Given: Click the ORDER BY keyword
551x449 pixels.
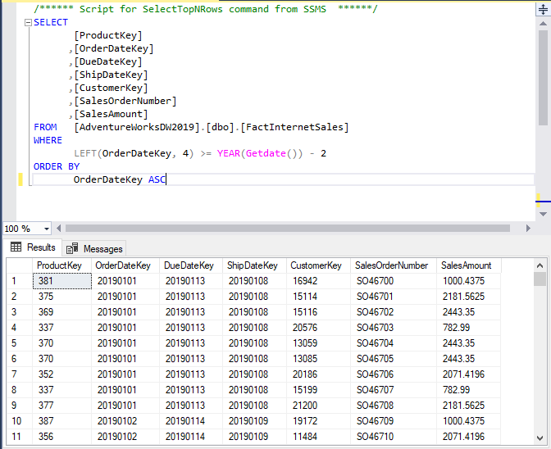Looking at the screenshot, I should pyautogui.click(x=57, y=166).
